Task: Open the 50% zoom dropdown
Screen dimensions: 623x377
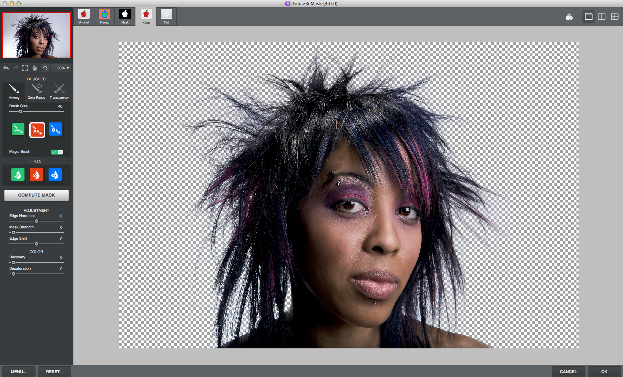Action: click(63, 68)
